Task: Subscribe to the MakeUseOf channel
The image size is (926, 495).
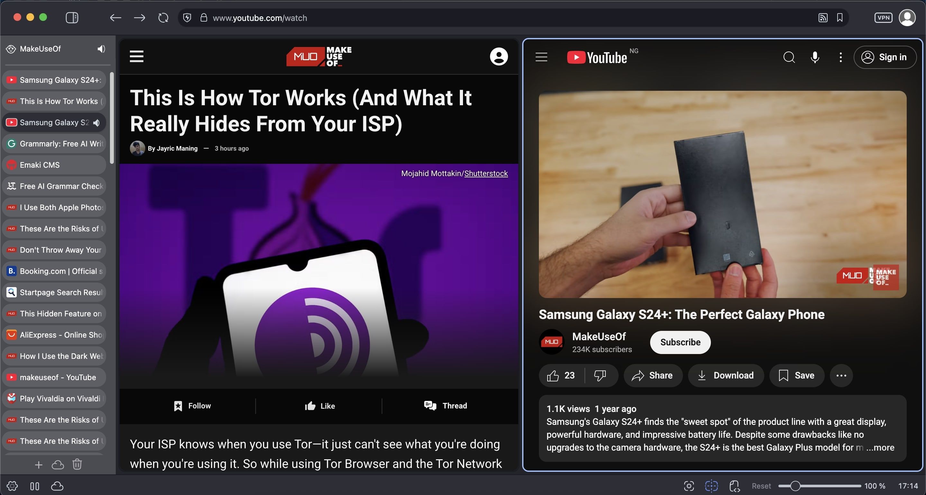Action: pos(680,342)
